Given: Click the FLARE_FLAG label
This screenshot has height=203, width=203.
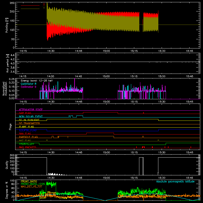Looking at the screenshot, I should pos(26,127).
